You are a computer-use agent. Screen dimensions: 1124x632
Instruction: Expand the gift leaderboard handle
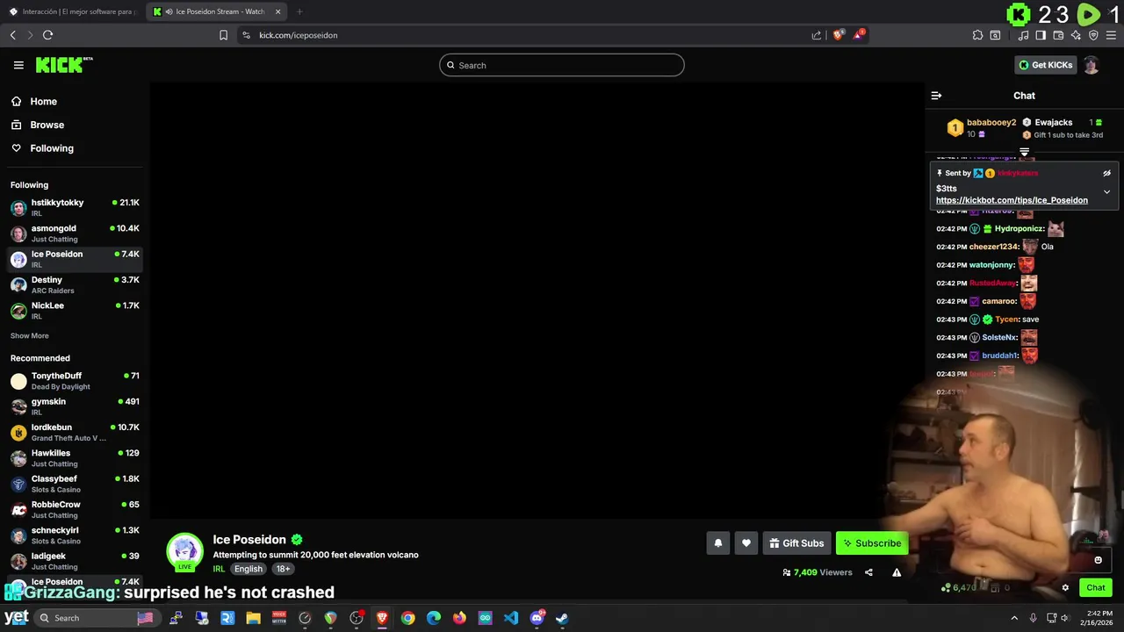pos(1024,152)
